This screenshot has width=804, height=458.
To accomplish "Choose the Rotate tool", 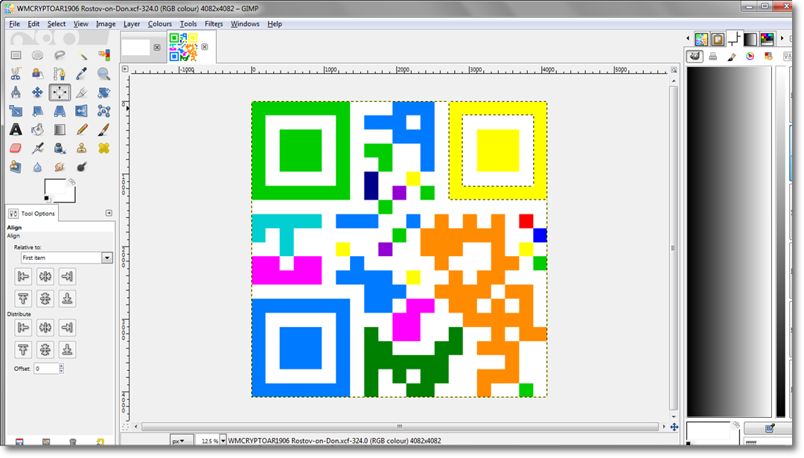I will coord(104,92).
